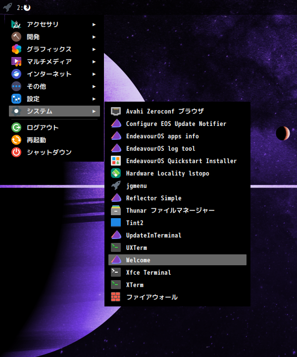Choose ログアウト to log out
297x357 pixels.
(54, 127)
